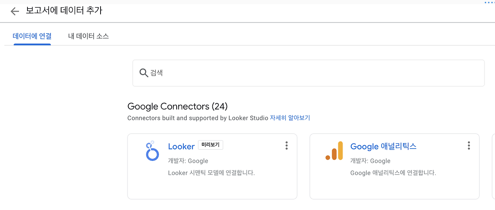Click the 보고서에 데이터 추가 title
This screenshot has height=210, width=495.
(64, 11)
